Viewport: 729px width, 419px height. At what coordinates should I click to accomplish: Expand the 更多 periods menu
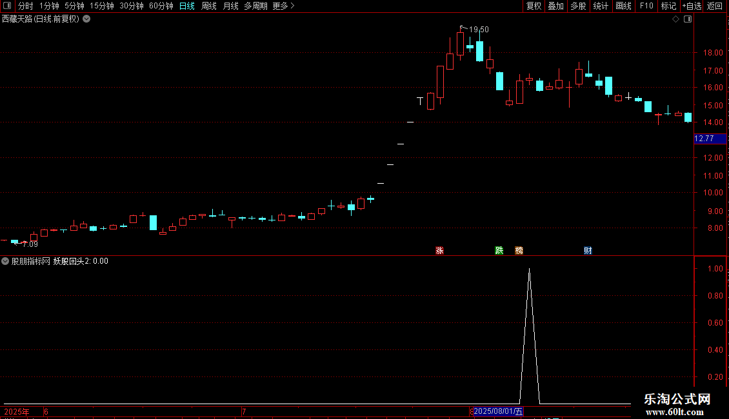[283, 6]
